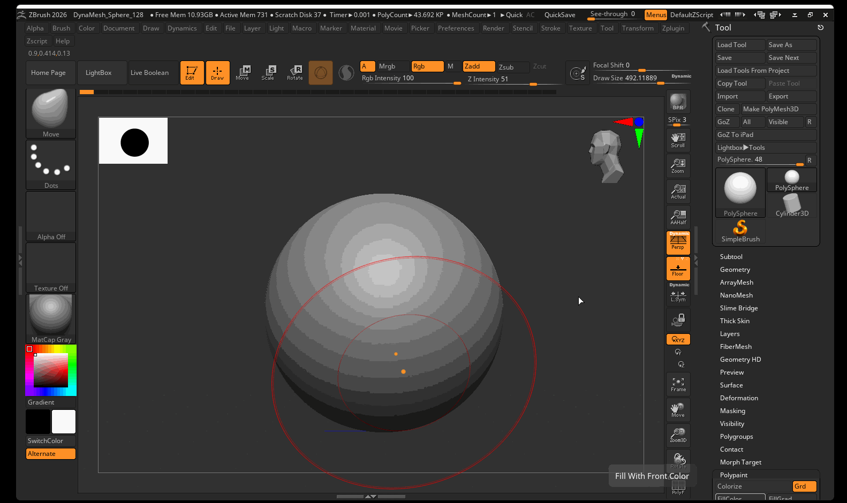
Task: Select the Rotate transform tool
Action: (x=295, y=73)
